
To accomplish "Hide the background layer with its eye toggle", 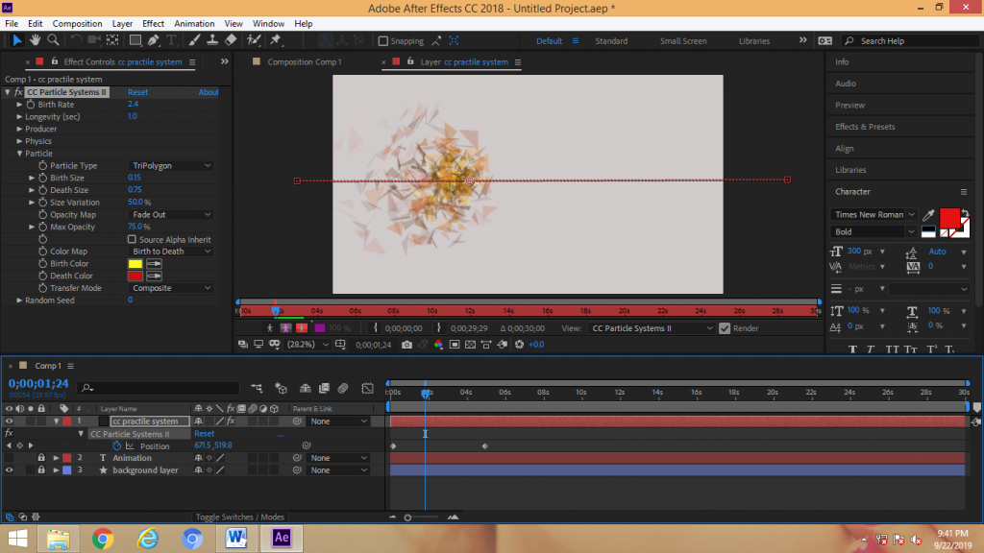I will [8, 469].
